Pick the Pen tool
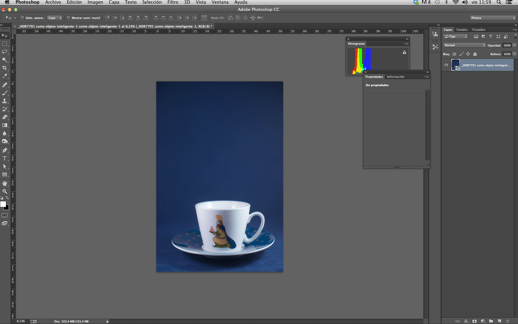Viewport: 518px width, 324px height. pos(5,150)
